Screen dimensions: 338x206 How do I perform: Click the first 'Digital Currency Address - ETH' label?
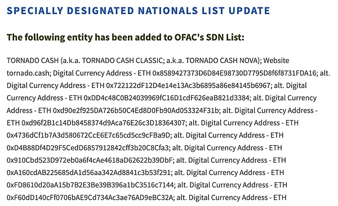click(x=102, y=73)
